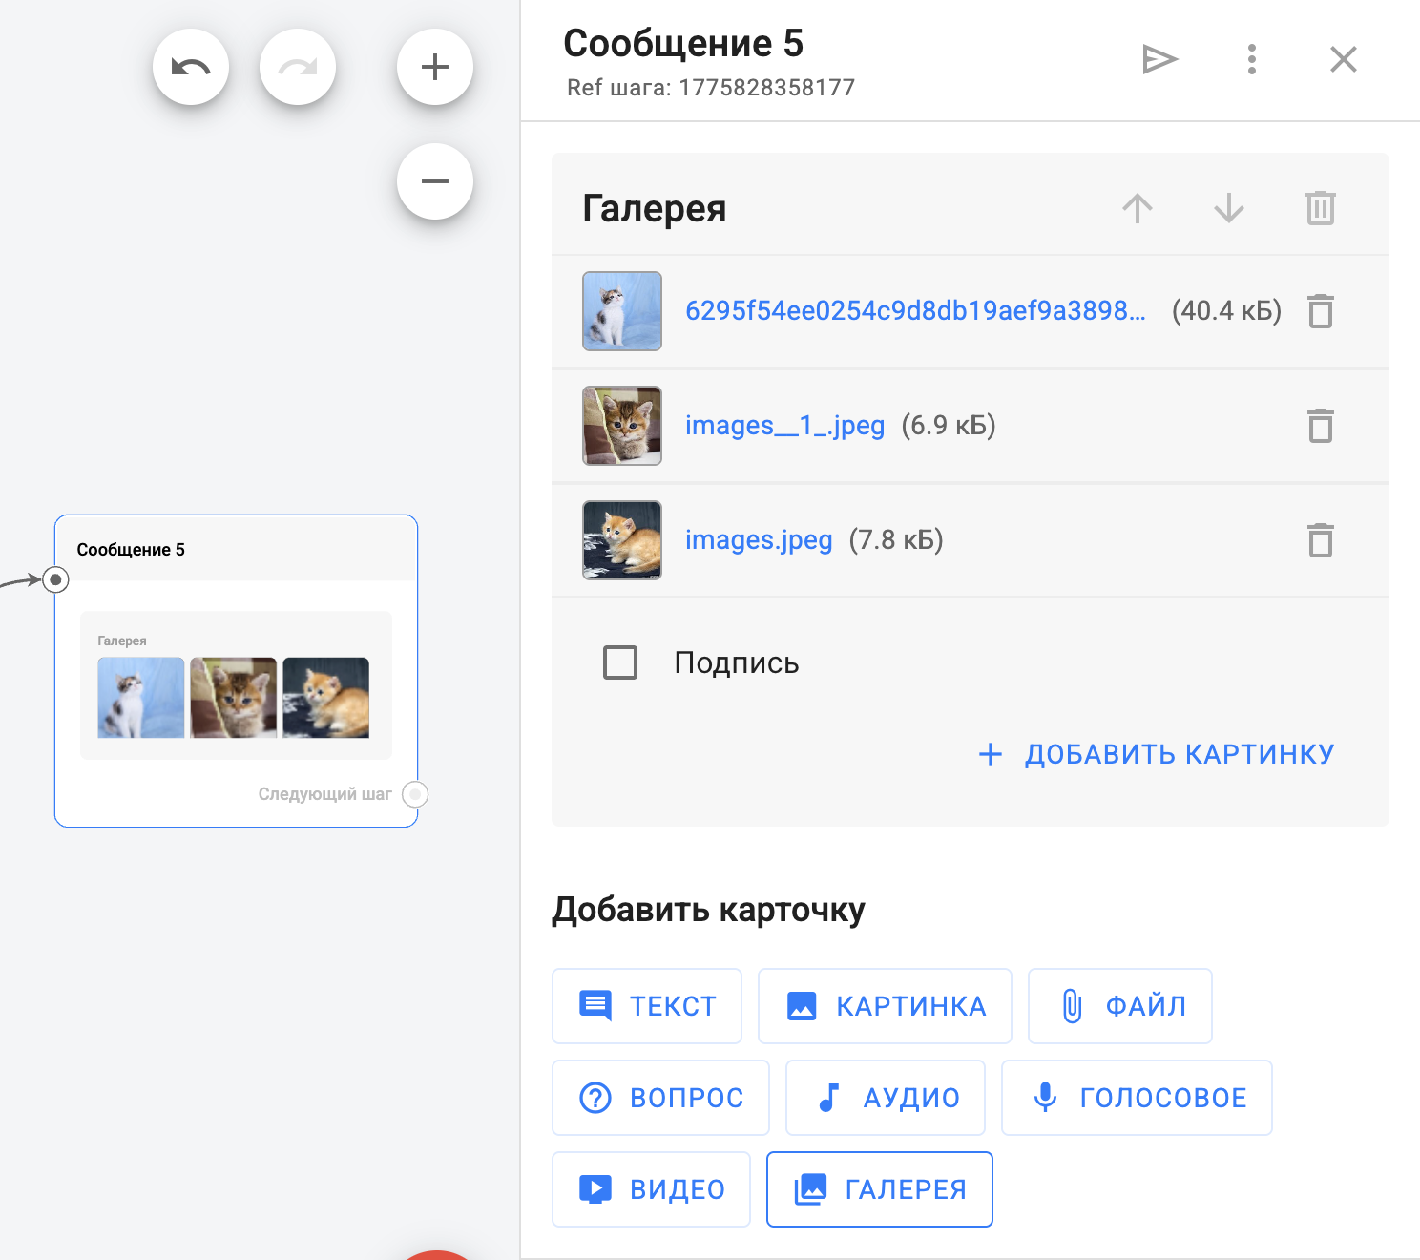
Task: Move Галерея card up
Action: (x=1137, y=208)
